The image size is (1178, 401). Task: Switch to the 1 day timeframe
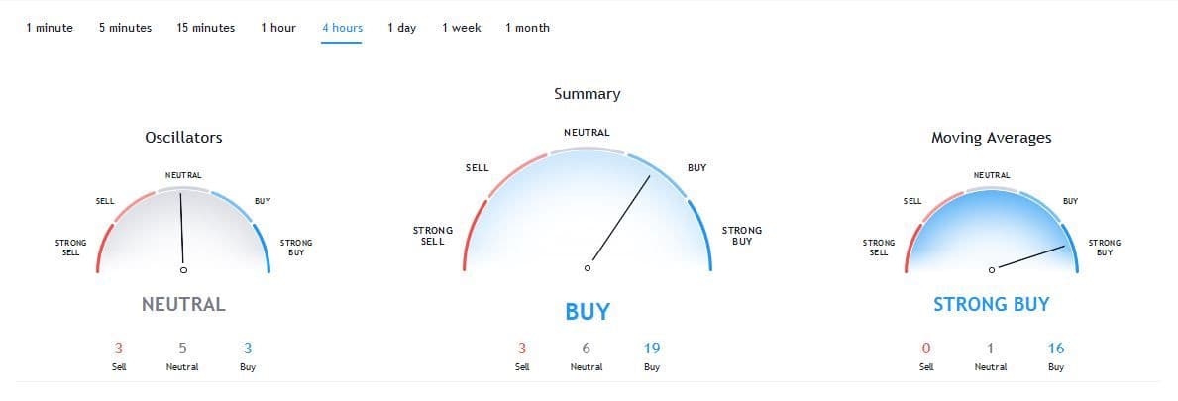(401, 28)
